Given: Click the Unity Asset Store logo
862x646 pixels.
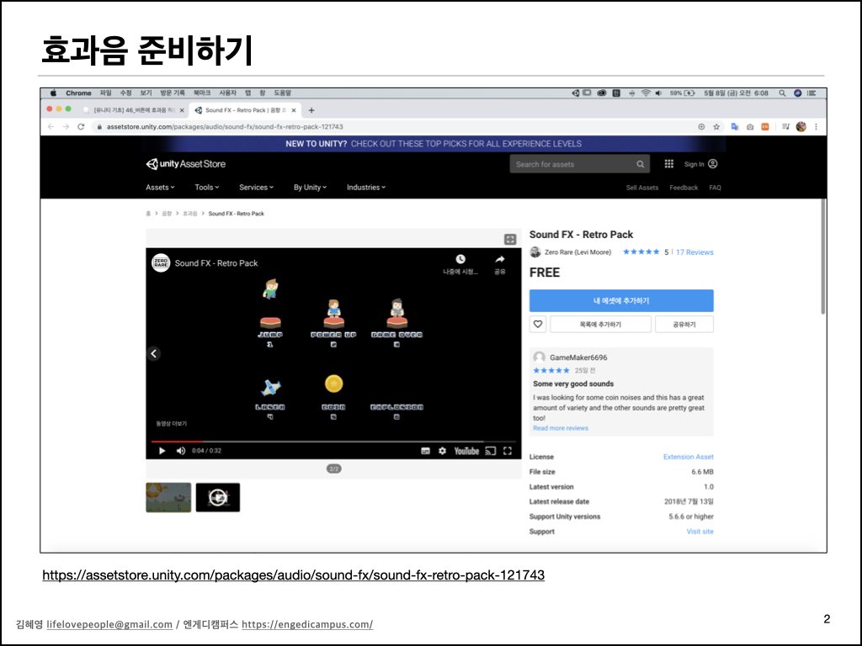Looking at the screenshot, I should pos(186,164).
